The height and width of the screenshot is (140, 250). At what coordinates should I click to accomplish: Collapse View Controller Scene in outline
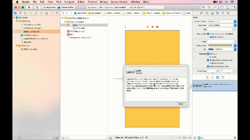coord(63,18)
